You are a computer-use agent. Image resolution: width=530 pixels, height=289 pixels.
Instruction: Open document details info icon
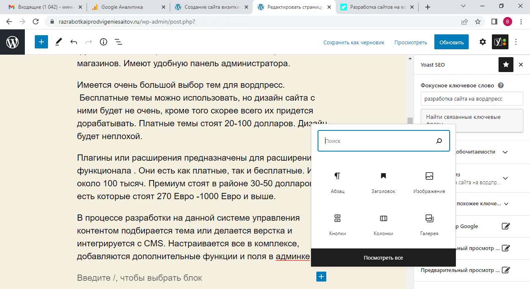(x=104, y=42)
